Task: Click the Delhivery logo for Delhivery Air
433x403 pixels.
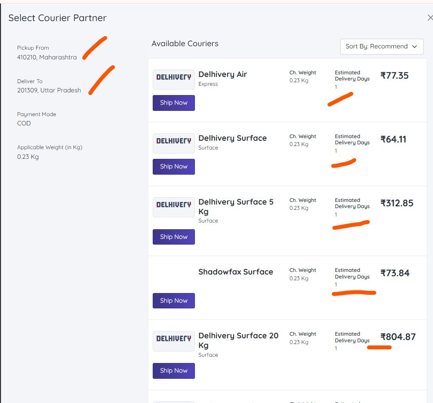Action: 174,80
